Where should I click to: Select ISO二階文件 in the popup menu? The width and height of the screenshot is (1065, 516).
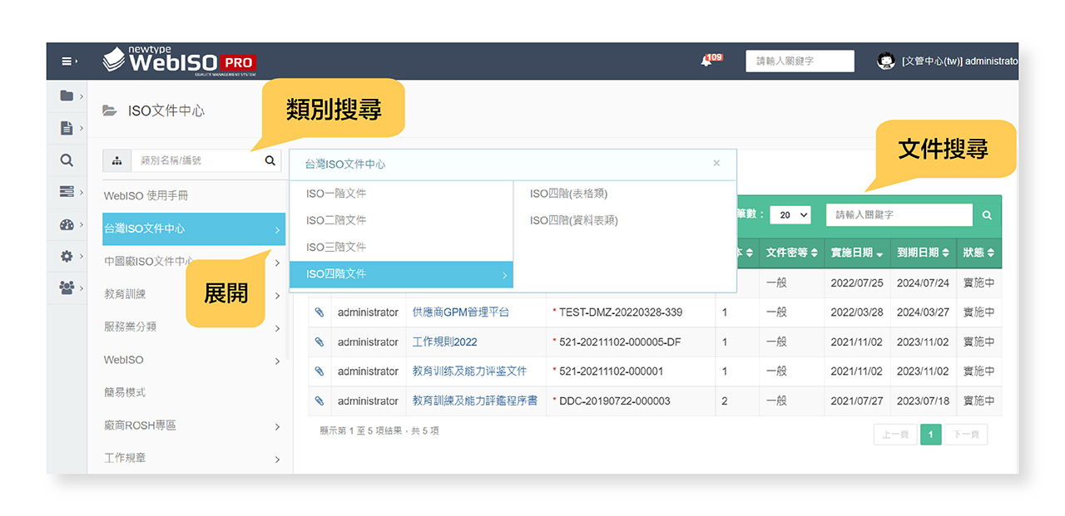tap(336, 220)
